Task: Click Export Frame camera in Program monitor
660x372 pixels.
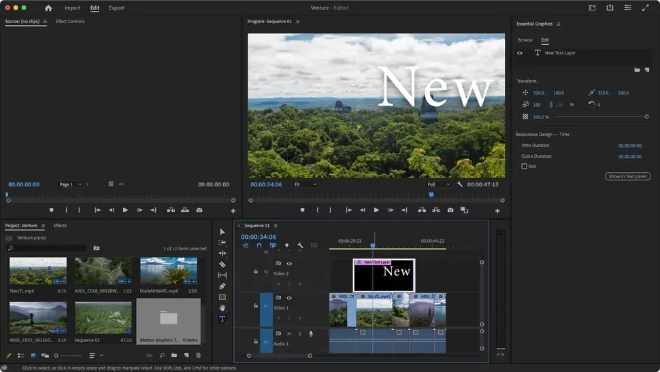Action: (x=450, y=210)
